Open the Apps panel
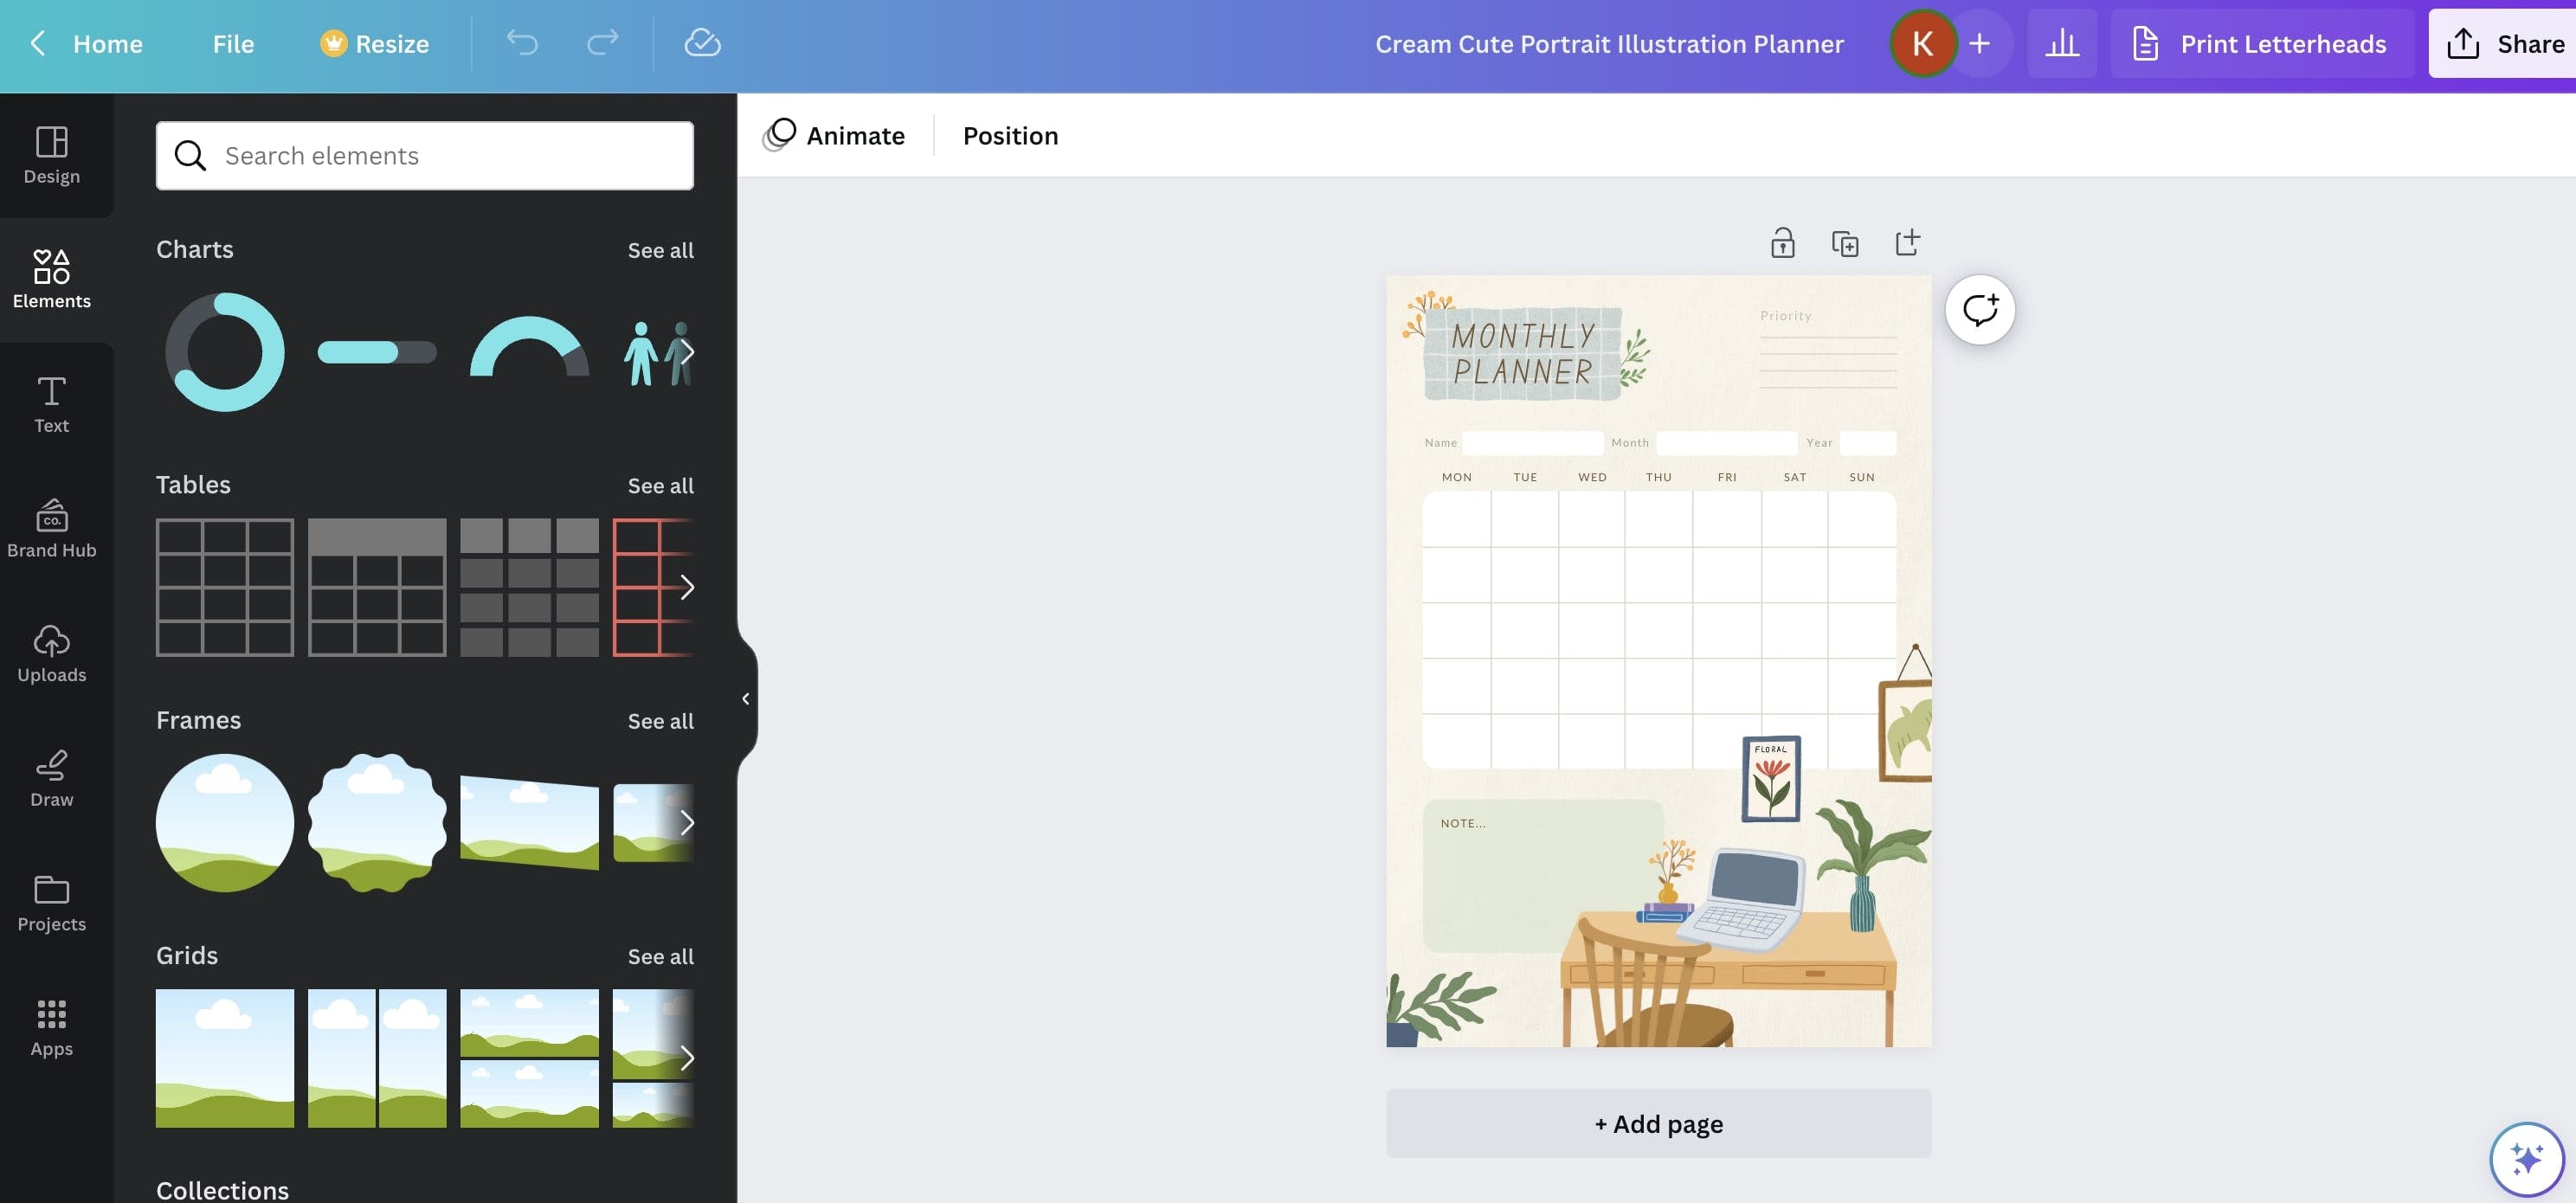This screenshot has width=2576, height=1203. 51,1026
